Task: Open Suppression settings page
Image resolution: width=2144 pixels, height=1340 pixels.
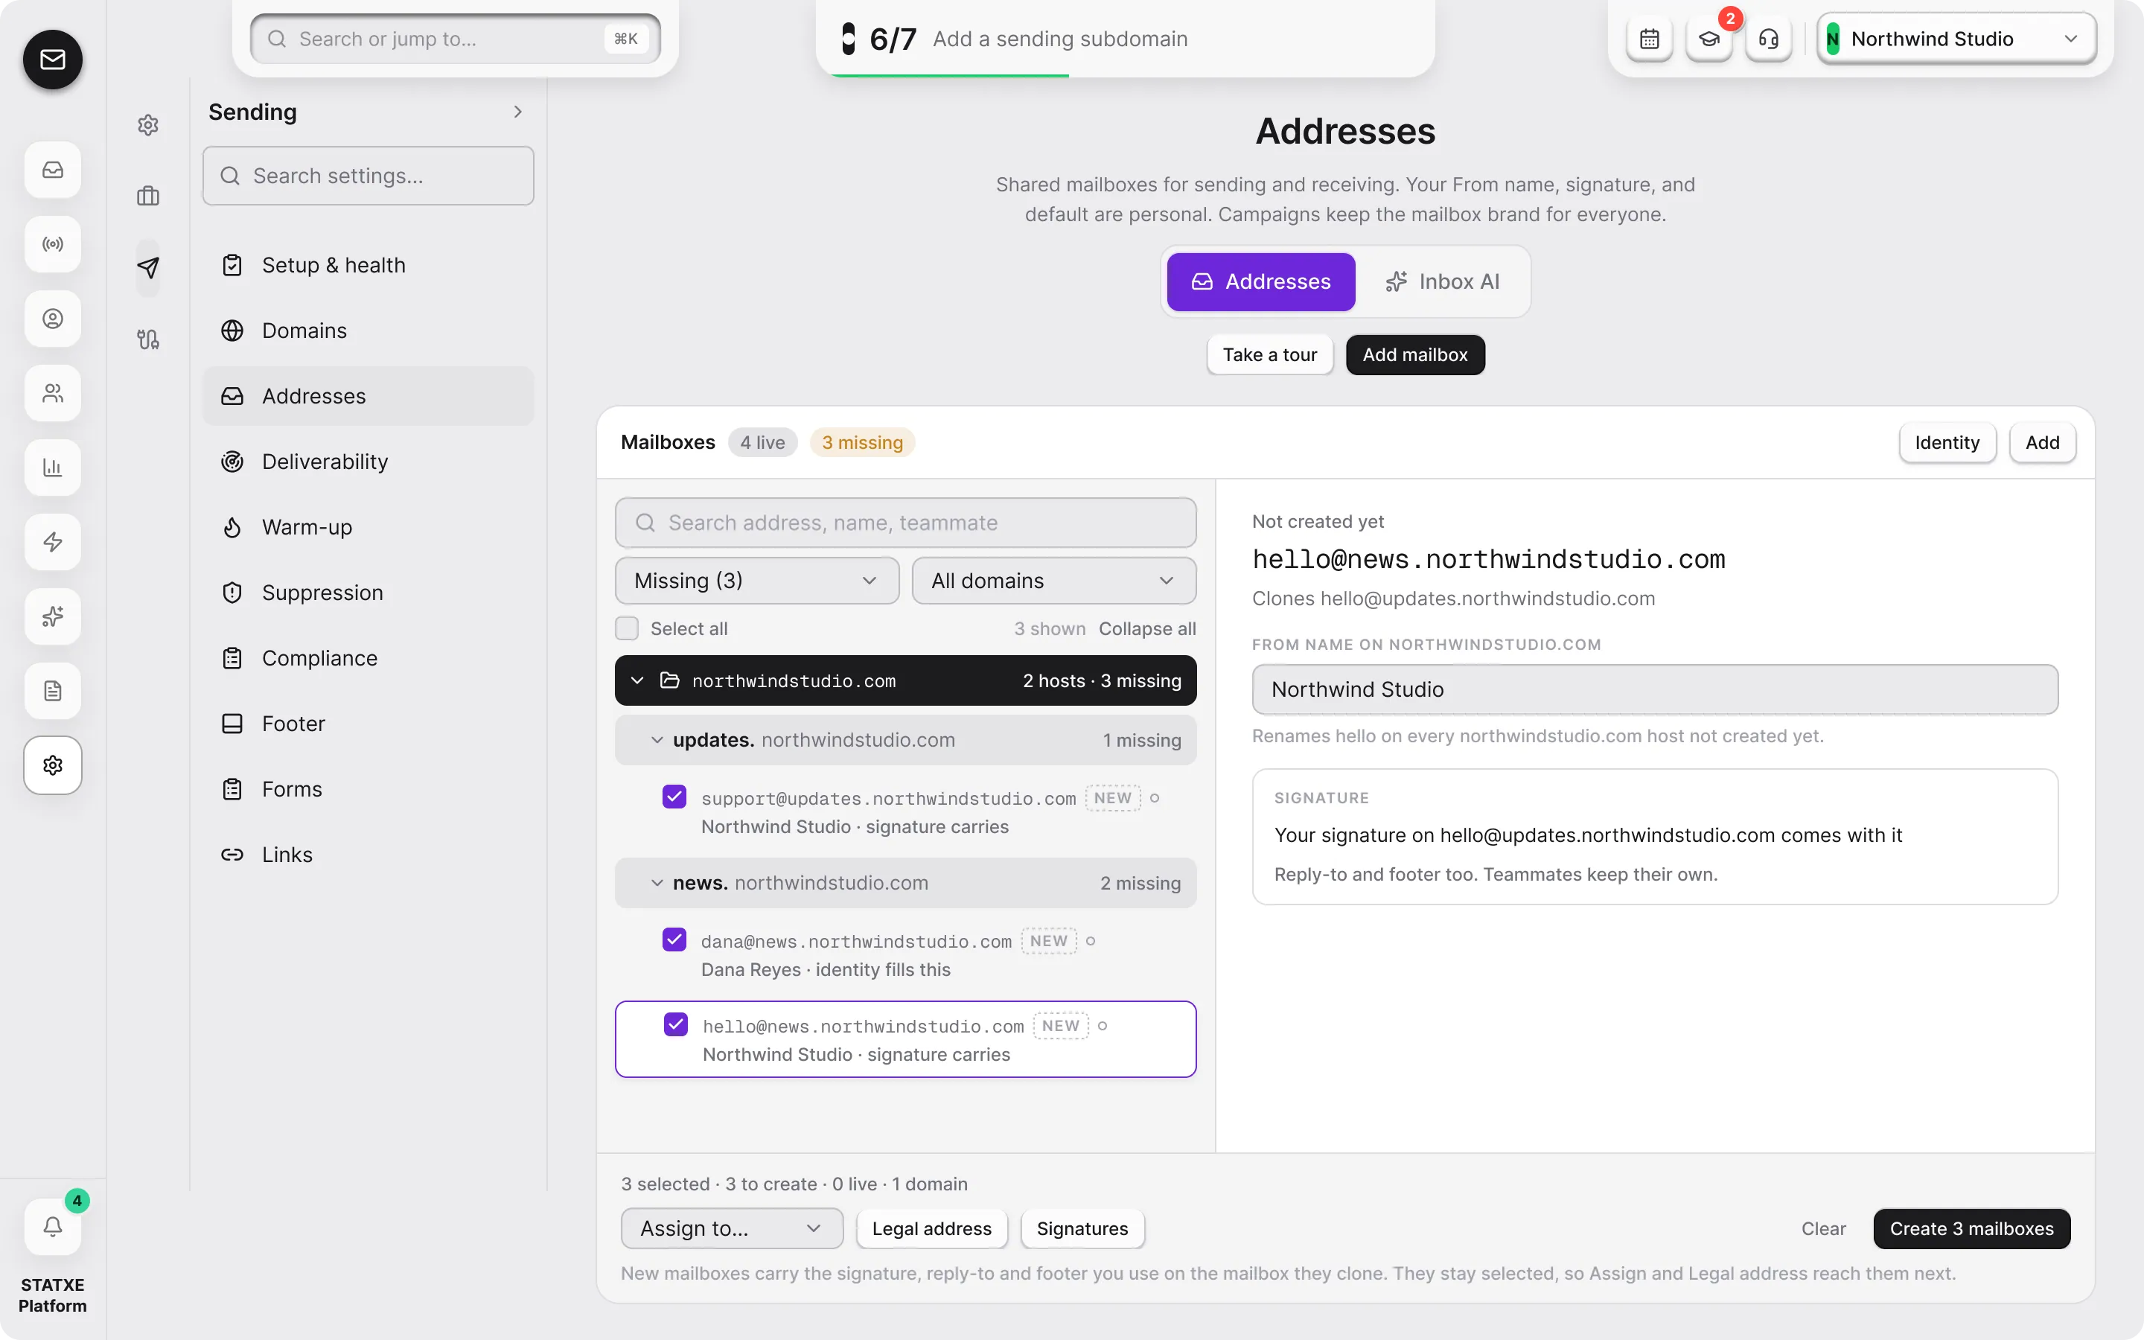Action: click(368, 593)
